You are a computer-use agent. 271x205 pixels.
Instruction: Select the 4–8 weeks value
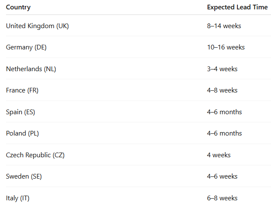(222, 90)
